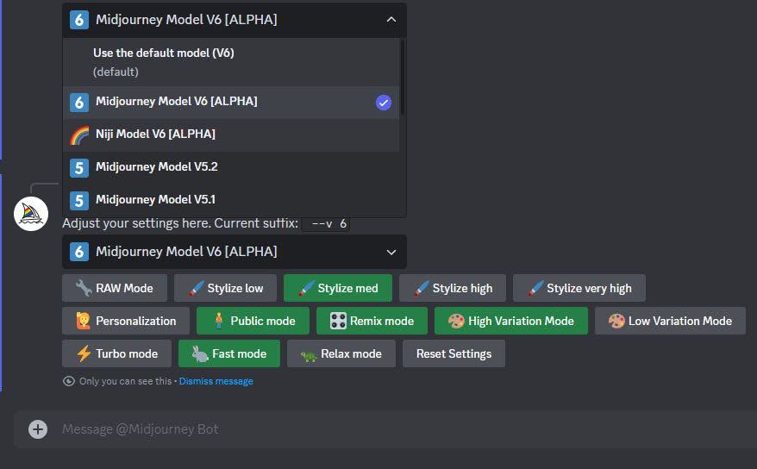757x469 pixels.
Task: Switch to Relax mode
Action: [x=341, y=353]
